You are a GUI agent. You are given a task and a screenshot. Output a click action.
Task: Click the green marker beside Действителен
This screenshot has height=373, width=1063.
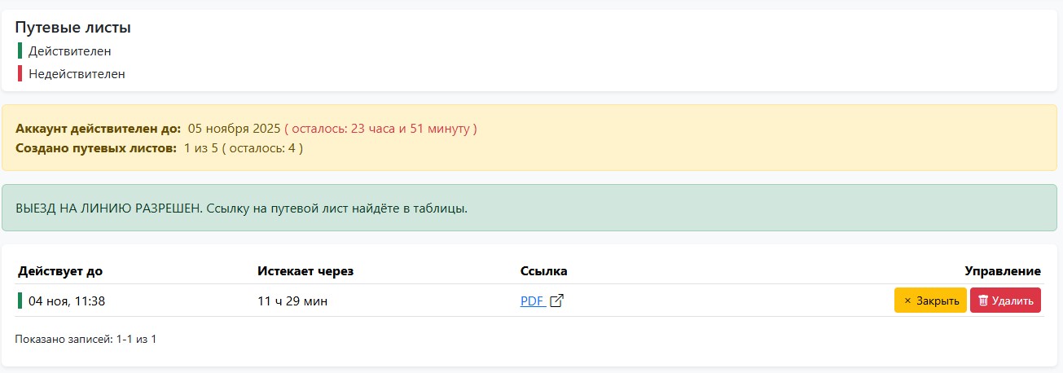pos(20,50)
